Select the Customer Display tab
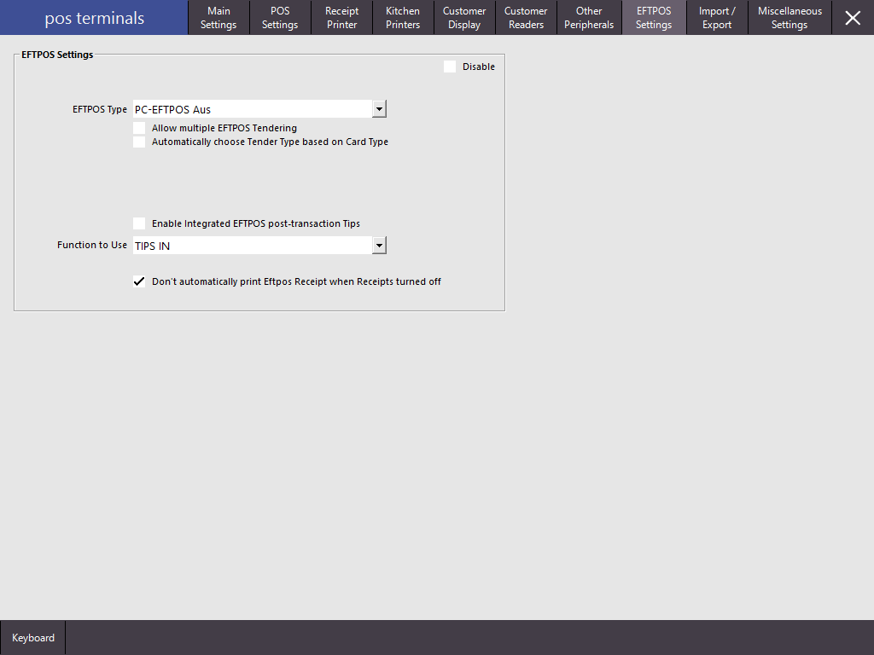 [464, 18]
